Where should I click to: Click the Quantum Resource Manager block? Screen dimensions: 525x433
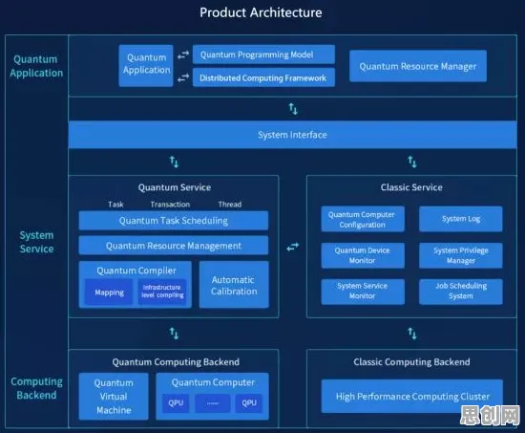pyautogui.click(x=418, y=66)
